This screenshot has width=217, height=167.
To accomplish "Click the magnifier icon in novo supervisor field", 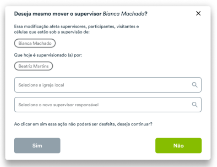I will 195,104.
